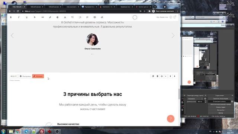This screenshot has width=238, height=134.
Task: Switch to Hammer.JS browser tab
Action: click(x=107, y=7)
